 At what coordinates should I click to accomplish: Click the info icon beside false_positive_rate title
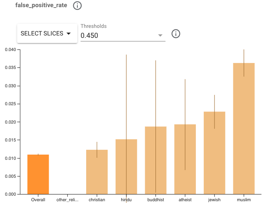coord(77,6)
